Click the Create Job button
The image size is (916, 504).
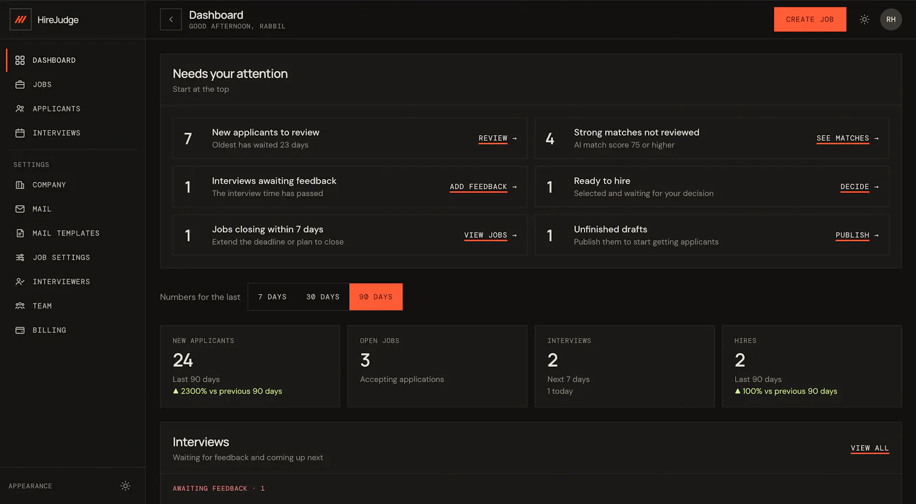[810, 19]
